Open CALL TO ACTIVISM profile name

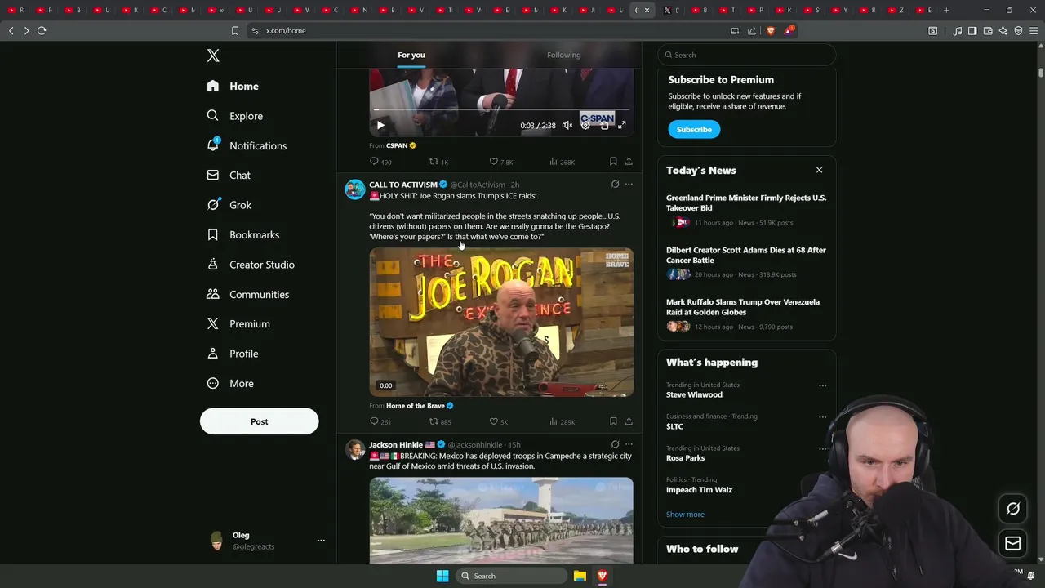click(x=403, y=185)
